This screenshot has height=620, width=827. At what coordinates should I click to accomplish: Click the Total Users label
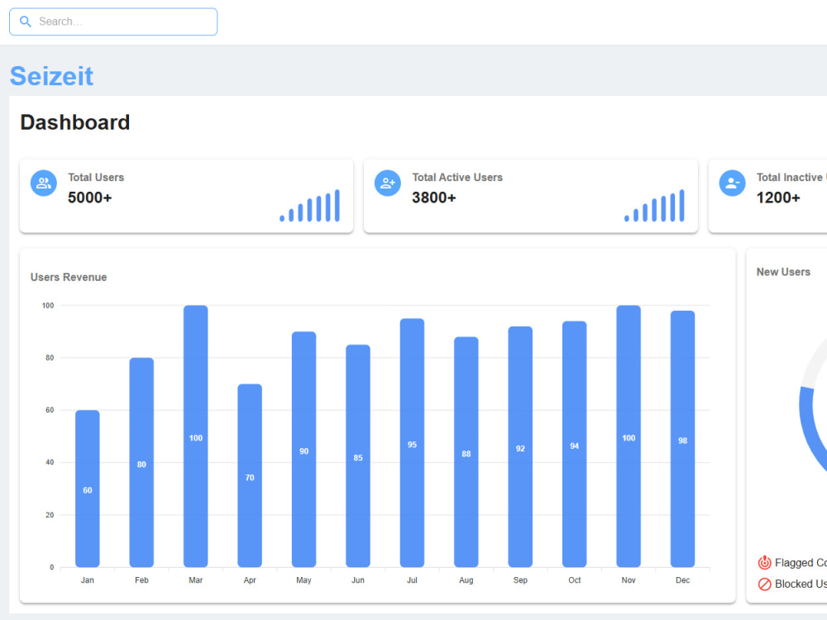tap(96, 178)
